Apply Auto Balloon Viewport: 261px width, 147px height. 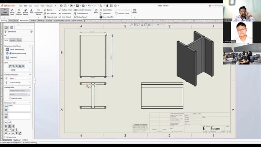pos(50,13)
